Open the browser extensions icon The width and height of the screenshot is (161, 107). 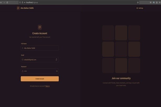click(157, 2)
